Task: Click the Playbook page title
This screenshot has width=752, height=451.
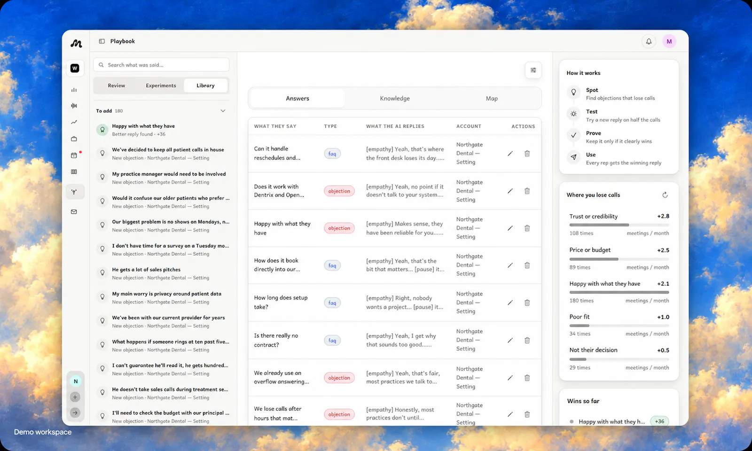Action: (x=122, y=41)
